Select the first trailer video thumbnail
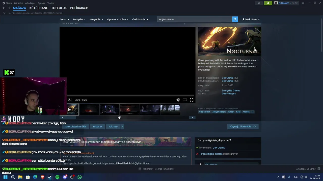323x181 pixels. click(69, 110)
